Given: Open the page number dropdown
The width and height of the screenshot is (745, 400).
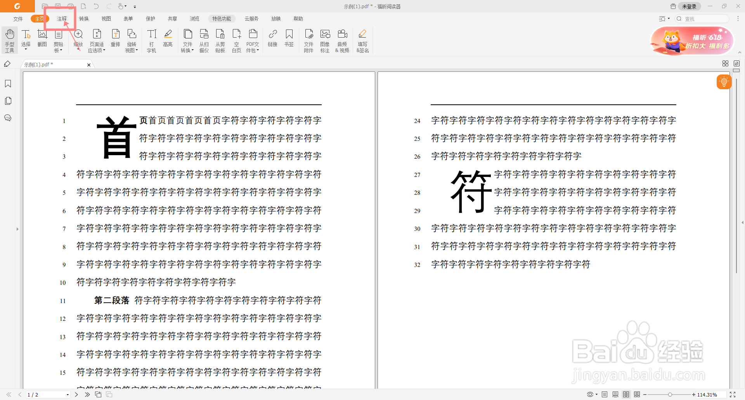Looking at the screenshot, I should [68, 395].
